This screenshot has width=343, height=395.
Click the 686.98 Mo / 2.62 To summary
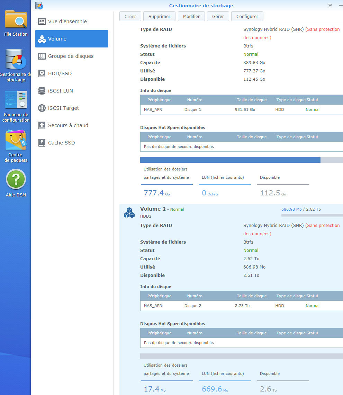[301, 209]
